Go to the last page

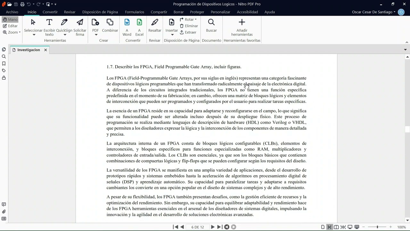click(x=219, y=227)
